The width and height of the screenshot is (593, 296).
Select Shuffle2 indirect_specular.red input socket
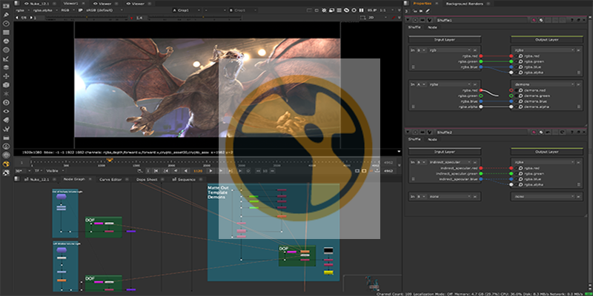tap(480, 168)
